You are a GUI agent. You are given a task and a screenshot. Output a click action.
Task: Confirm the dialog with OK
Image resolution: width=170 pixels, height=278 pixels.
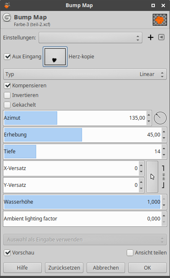click(x=147, y=268)
